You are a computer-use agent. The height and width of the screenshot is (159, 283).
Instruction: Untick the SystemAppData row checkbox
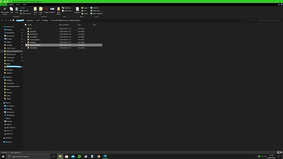tap(26, 45)
